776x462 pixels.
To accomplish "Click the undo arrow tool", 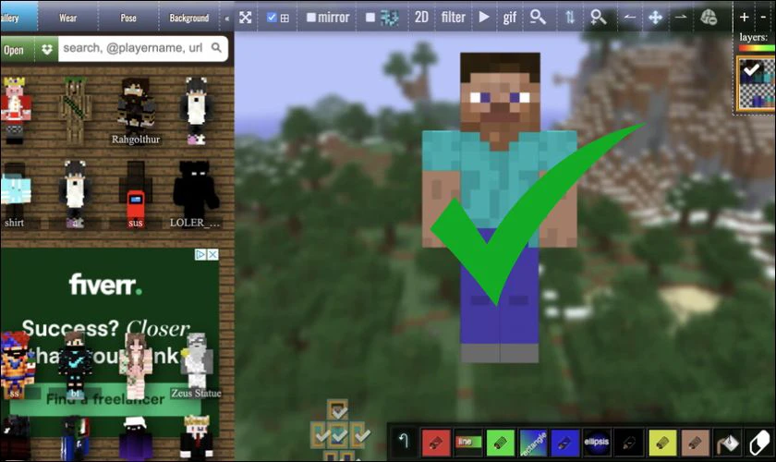I will [404, 441].
